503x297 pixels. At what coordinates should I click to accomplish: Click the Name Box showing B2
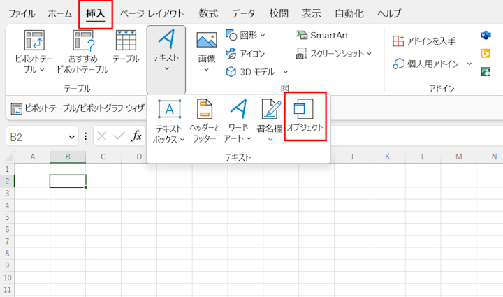pyautogui.click(x=37, y=137)
